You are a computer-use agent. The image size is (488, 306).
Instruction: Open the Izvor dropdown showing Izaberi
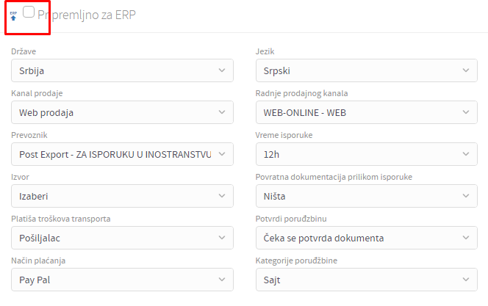[x=122, y=196]
